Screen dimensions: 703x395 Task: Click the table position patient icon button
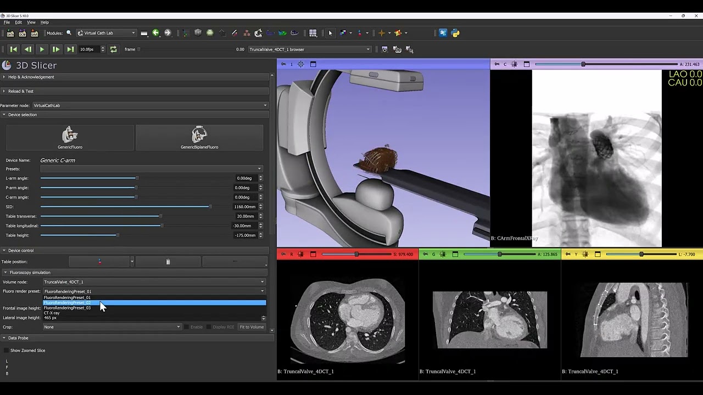click(x=99, y=262)
